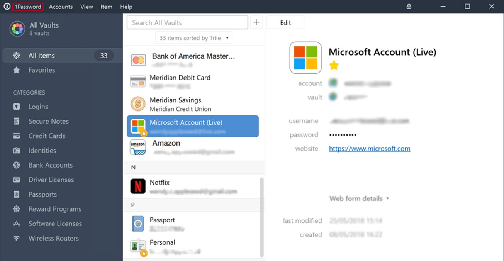The image size is (504, 261).
Task: Click the blurred username value
Action: [369, 121]
